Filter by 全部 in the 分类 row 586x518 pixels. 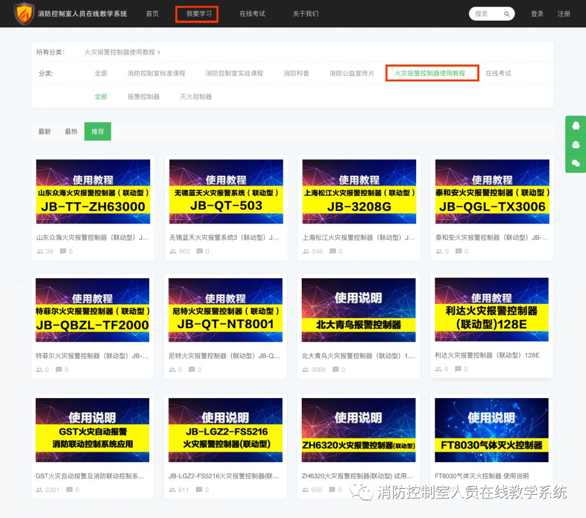tap(101, 73)
